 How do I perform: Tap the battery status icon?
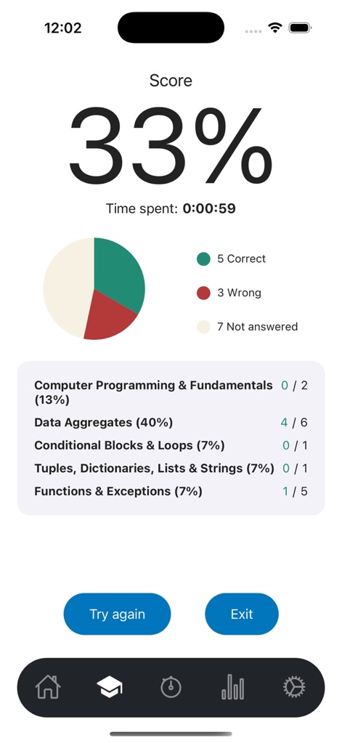click(x=299, y=28)
